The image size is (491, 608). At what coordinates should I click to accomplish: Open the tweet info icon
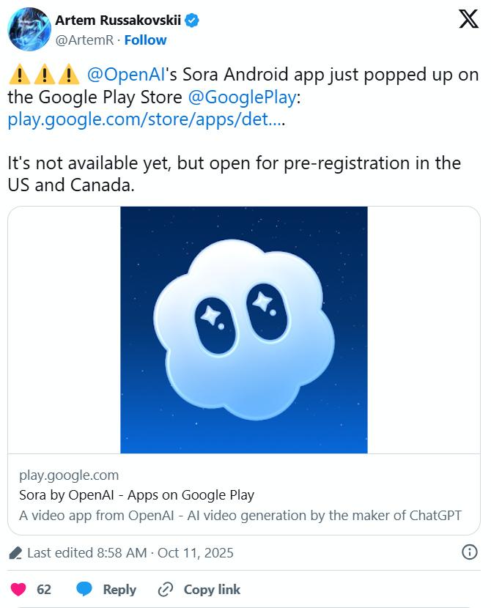tap(469, 552)
